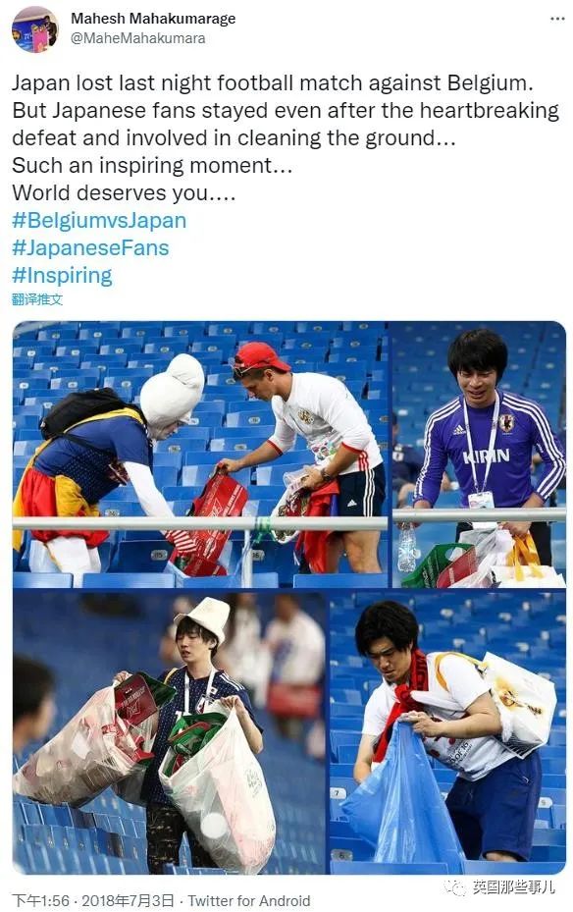
Task: Click the Twitter for Android source label
Action: pos(249,900)
